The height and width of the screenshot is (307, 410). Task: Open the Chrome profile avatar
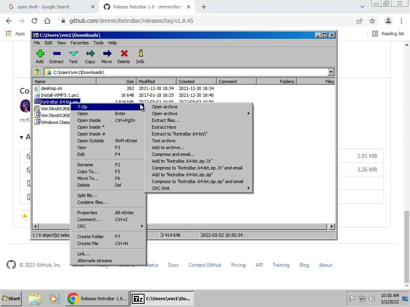point(388,21)
